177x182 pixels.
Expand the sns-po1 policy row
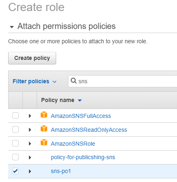(x=30, y=171)
